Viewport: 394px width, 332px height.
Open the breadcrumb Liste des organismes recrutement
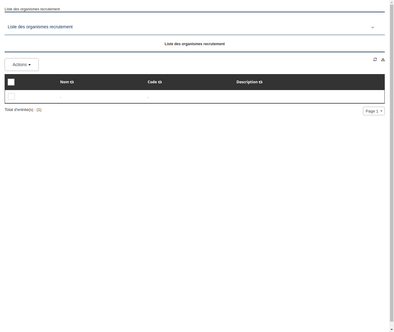[x=32, y=9]
